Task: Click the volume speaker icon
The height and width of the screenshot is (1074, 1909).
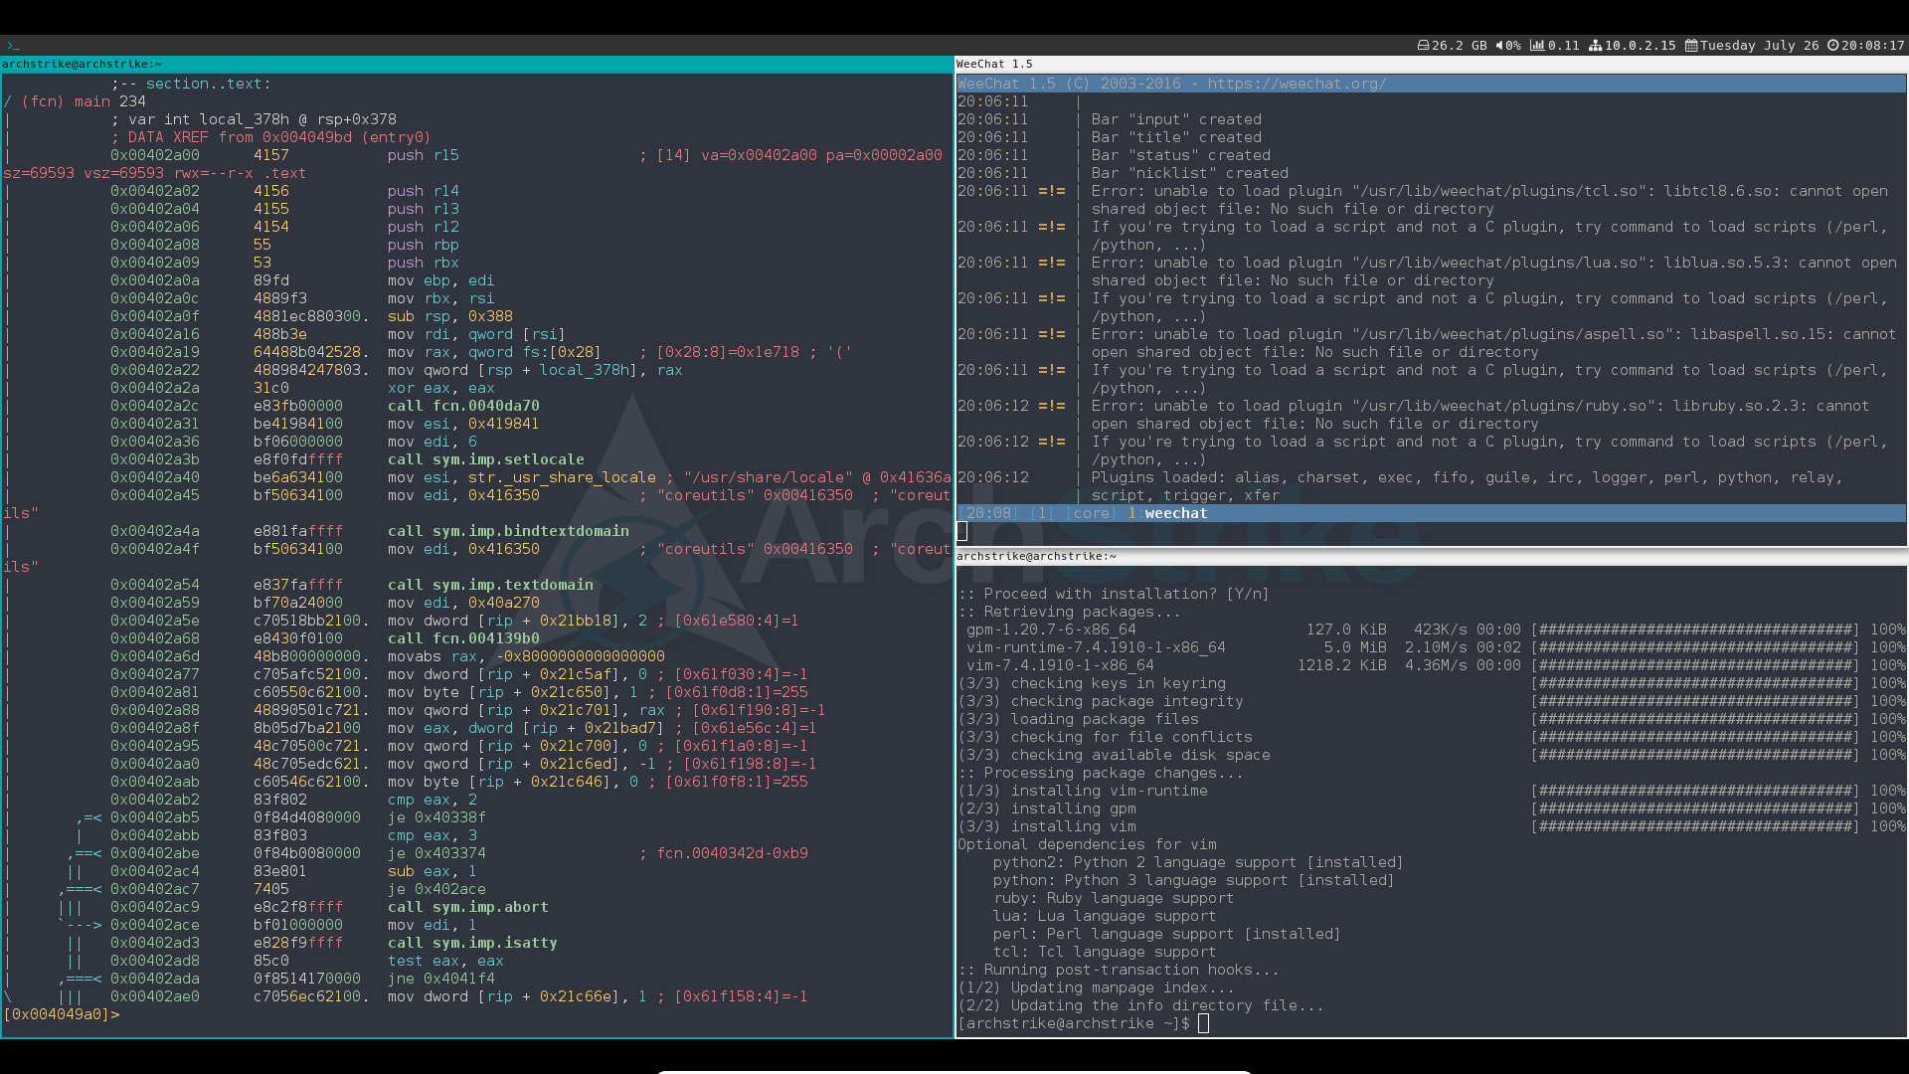Action: 1500,46
